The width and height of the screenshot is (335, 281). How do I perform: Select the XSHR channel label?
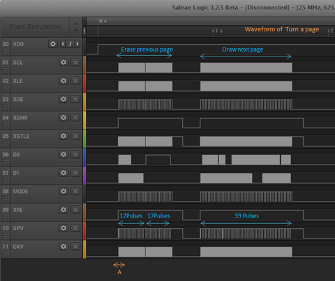click(20, 118)
